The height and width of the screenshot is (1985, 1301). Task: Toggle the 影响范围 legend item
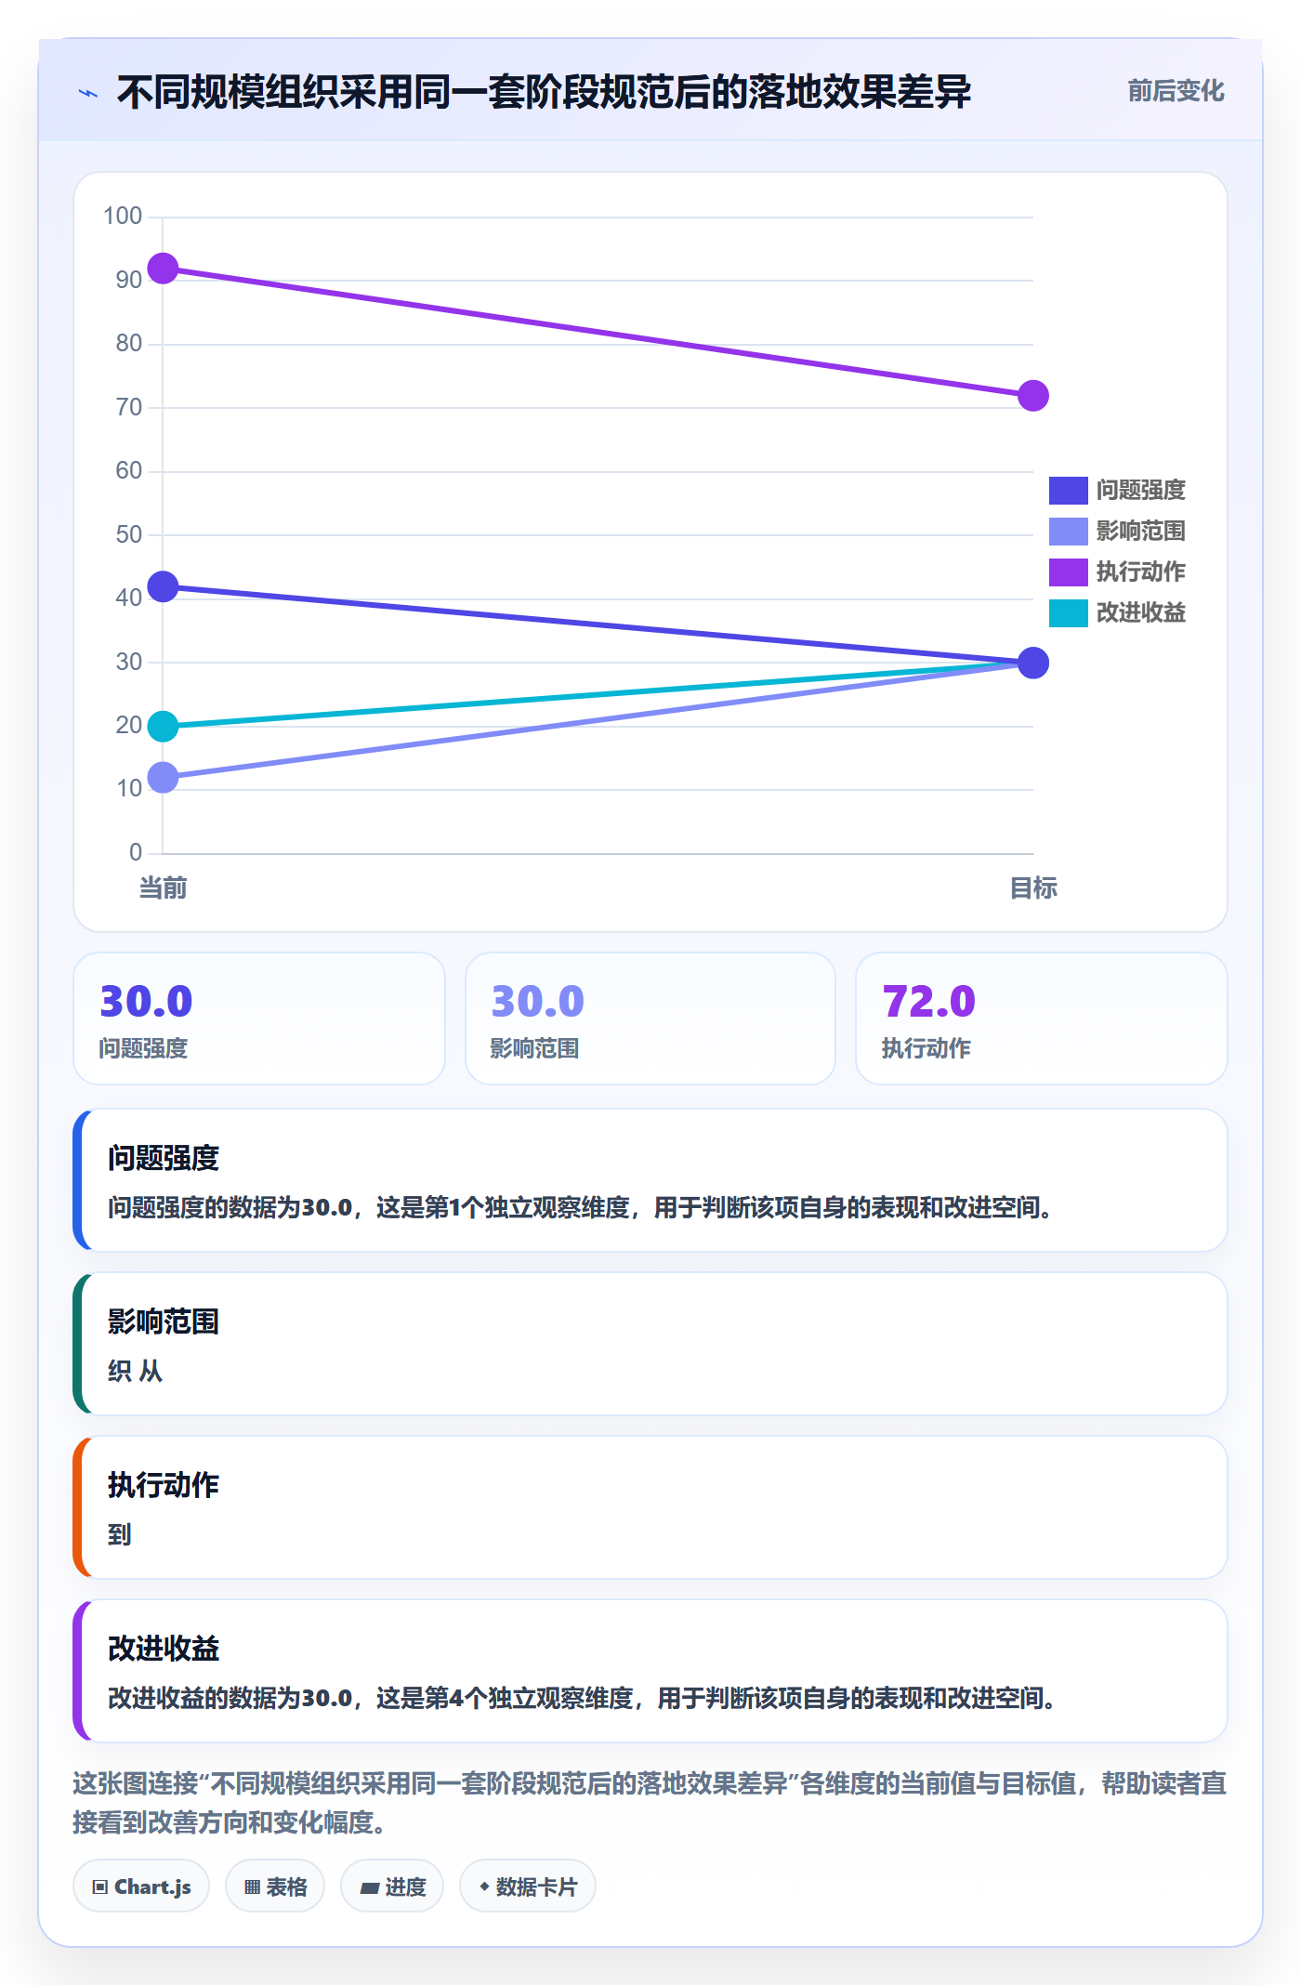(x=1117, y=531)
